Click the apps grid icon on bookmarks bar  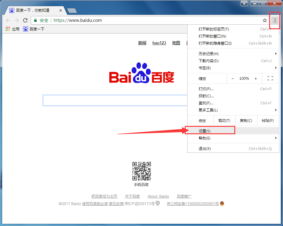click(x=7, y=29)
